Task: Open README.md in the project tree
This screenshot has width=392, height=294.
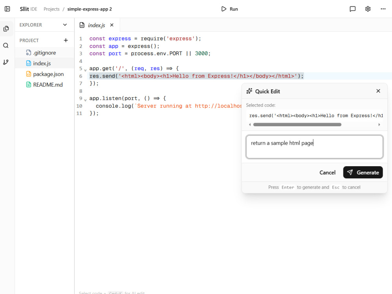Action: click(45, 85)
